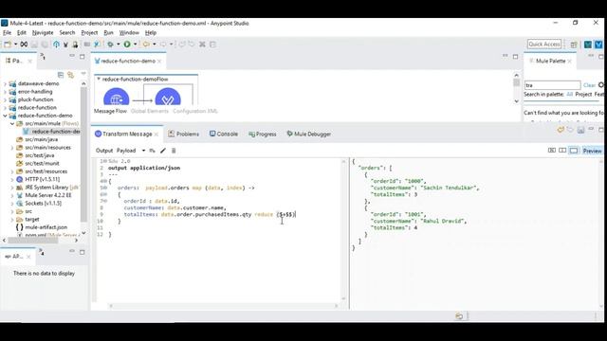Switch to the Console tab
This screenshot has width=607, height=341.
pos(224,135)
